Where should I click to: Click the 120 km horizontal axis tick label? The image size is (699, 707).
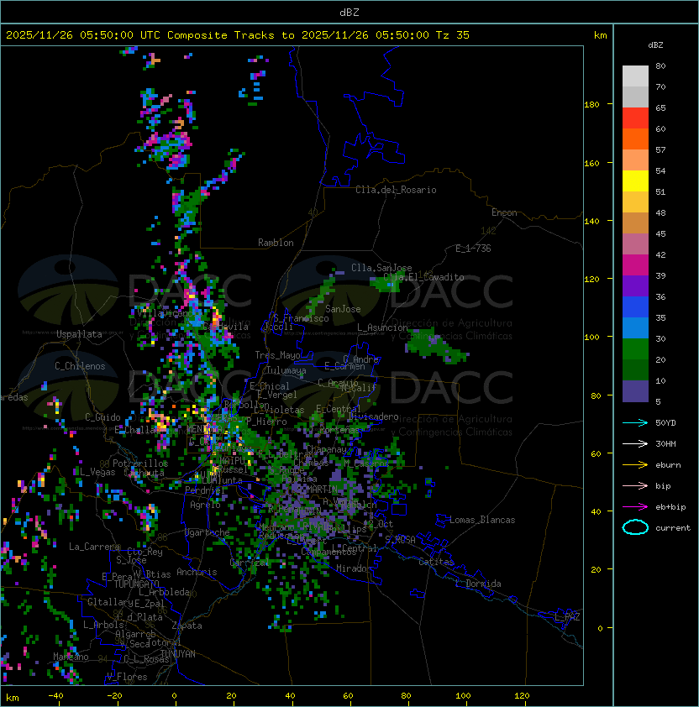coord(522,696)
